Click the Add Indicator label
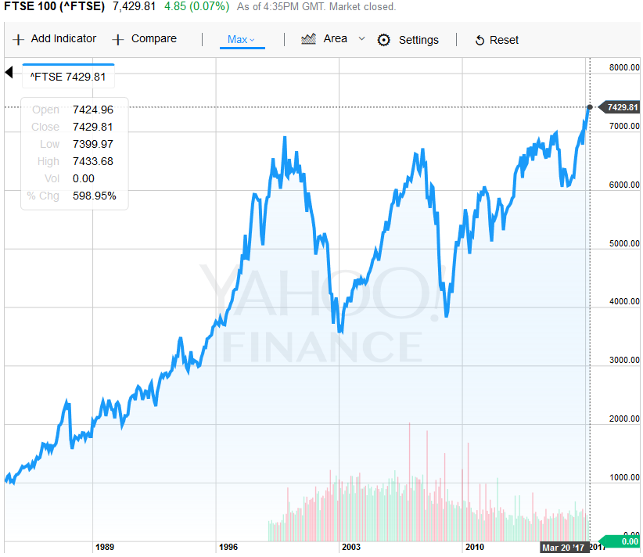The height and width of the screenshot is (557, 643). pyautogui.click(x=63, y=38)
